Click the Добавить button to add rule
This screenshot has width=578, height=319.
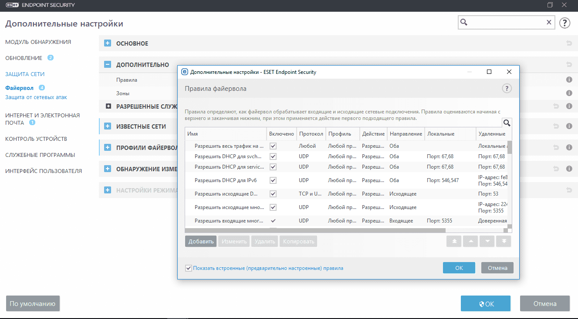coord(201,241)
